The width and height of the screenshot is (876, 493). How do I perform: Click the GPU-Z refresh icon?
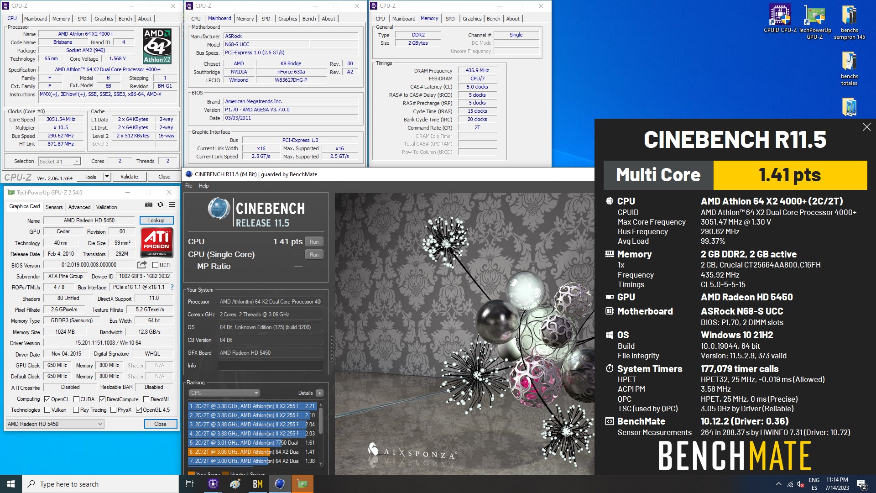point(160,205)
